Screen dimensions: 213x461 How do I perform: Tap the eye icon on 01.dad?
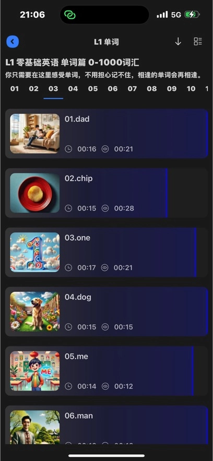coord(105,149)
